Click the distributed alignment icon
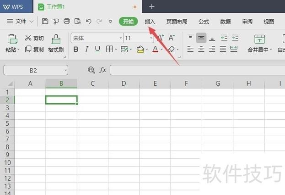The height and width of the screenshot is (195, 285). (x=234, y=49)
